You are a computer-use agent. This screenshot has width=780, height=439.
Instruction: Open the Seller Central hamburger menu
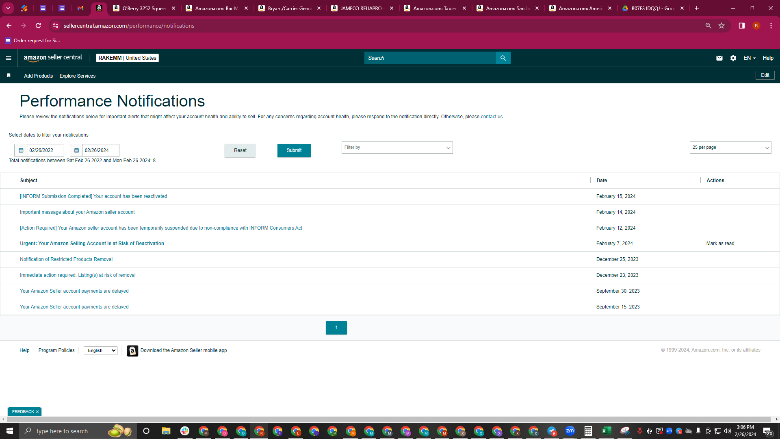(x=9, y=58)
